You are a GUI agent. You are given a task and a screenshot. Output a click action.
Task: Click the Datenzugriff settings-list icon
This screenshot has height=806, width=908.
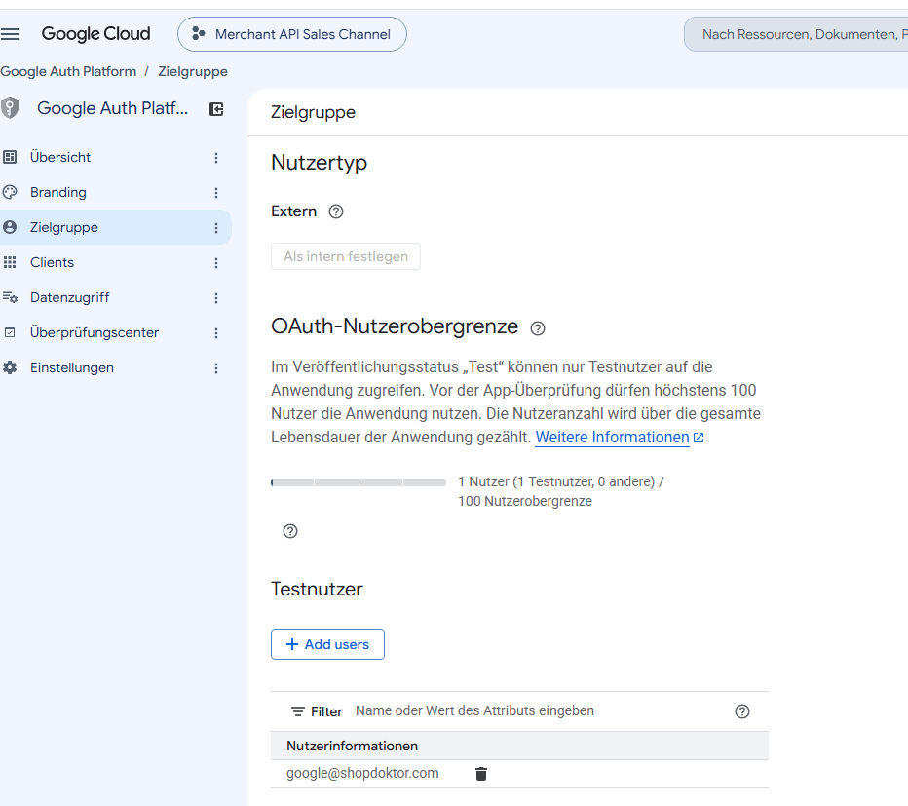click(10, 297)
